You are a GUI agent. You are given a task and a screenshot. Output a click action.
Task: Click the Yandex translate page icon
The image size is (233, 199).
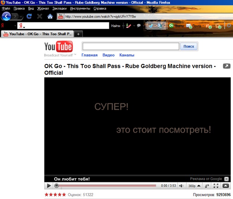click(x=160, y=26)
